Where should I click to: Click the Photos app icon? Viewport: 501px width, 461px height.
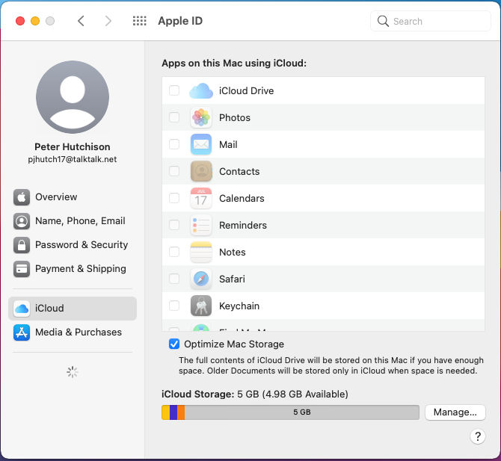click(201, 118)
